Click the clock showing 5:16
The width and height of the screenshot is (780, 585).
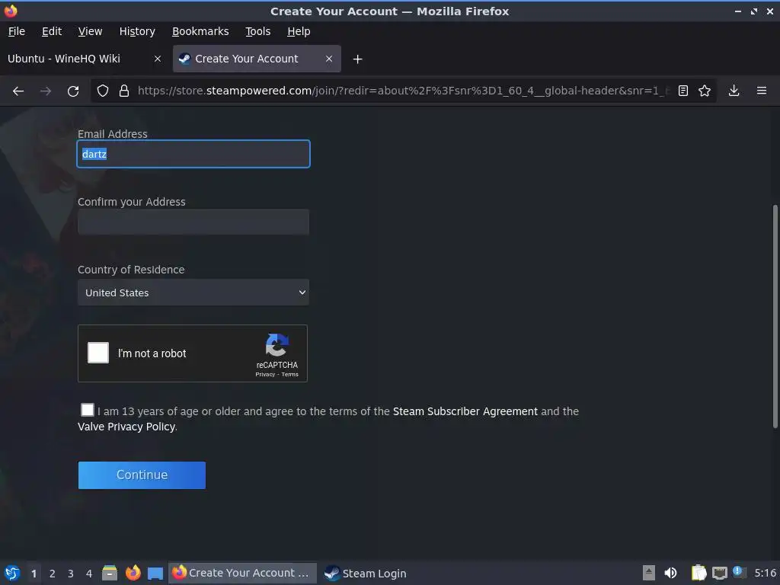[x=765, y=573]
